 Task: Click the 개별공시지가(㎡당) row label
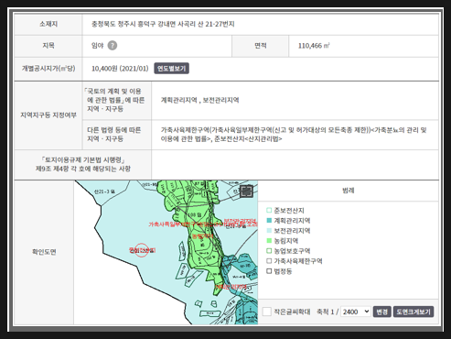48,69
